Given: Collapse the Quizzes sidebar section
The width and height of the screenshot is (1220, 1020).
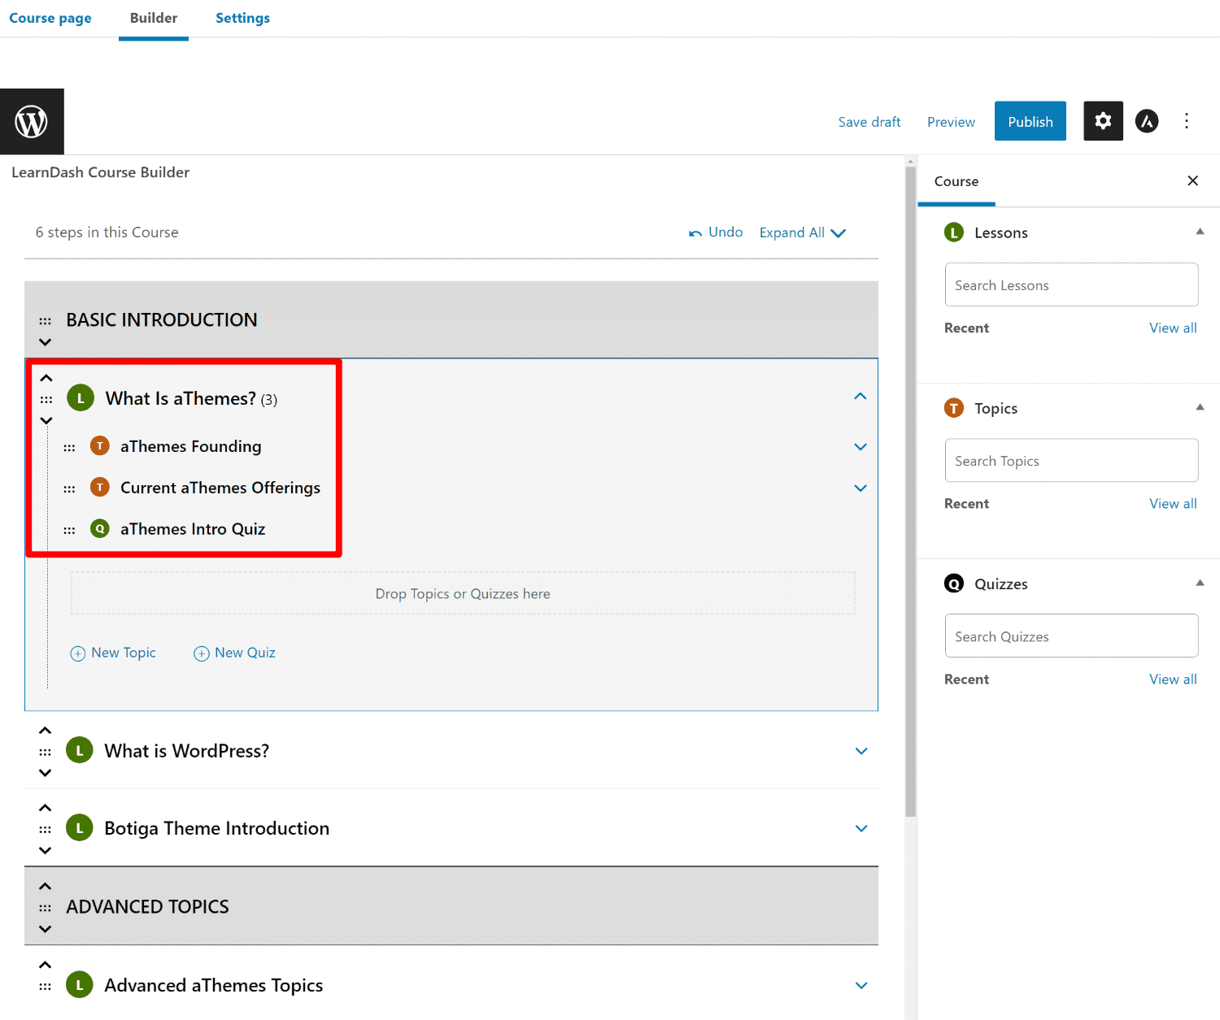Looking at the screenshot, I should coord(1200,583).
